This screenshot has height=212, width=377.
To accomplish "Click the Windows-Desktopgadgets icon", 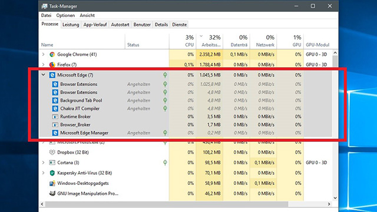I will (52, 183).
